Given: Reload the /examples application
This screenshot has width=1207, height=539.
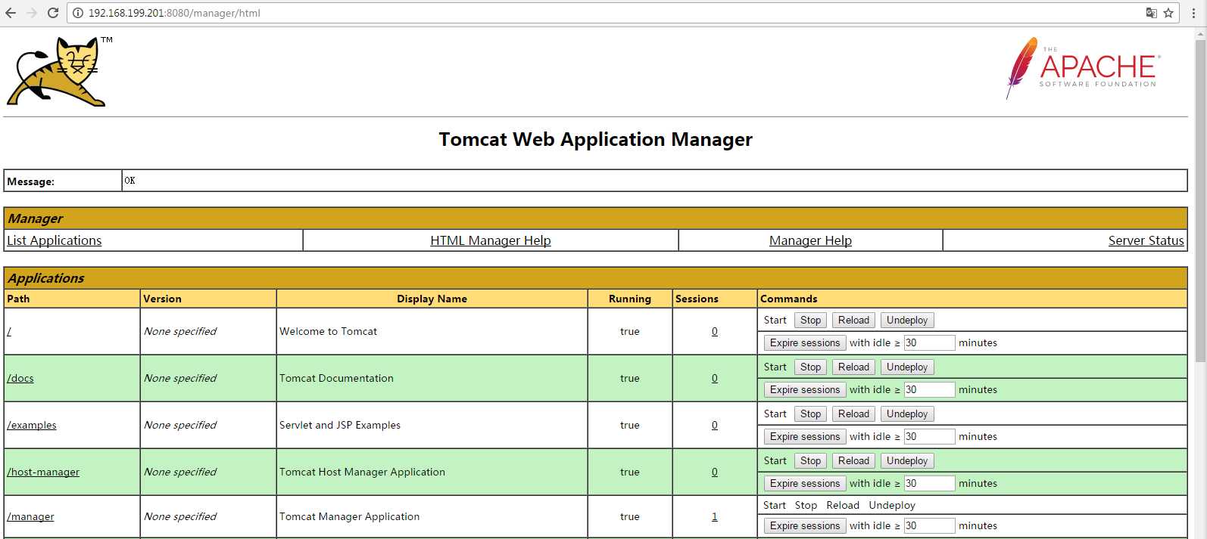Looking at the screenshot, I should (x=853, y=414).
